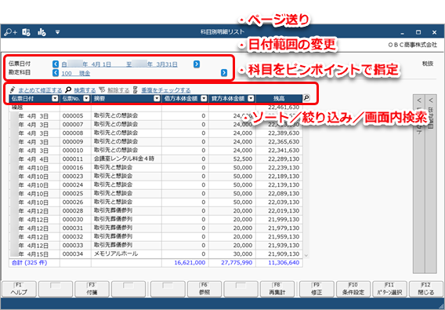Click in-screen search icon right of 残高 header
Screen dimensions: 445x310
click(x=306, y=98)
